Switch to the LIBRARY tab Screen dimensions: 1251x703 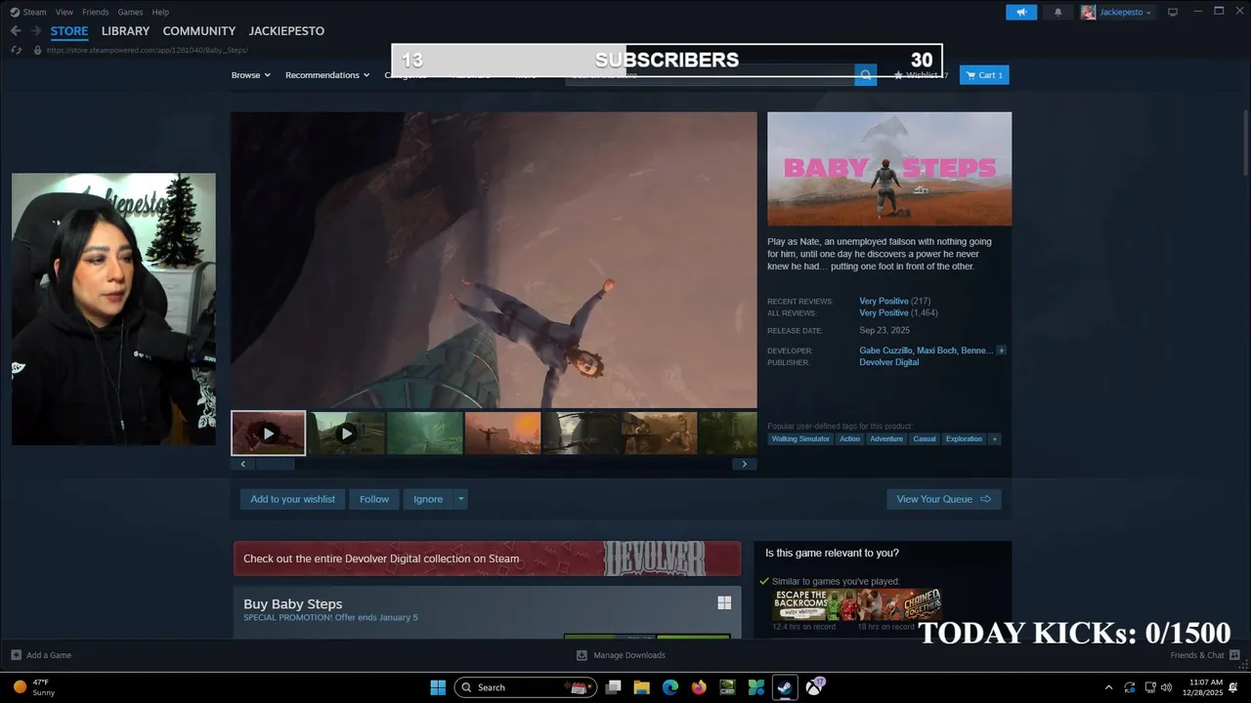point(125,30)
